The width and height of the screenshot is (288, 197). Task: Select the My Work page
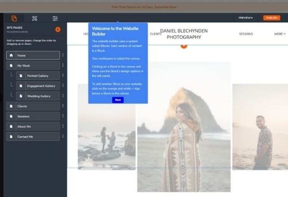33,65
